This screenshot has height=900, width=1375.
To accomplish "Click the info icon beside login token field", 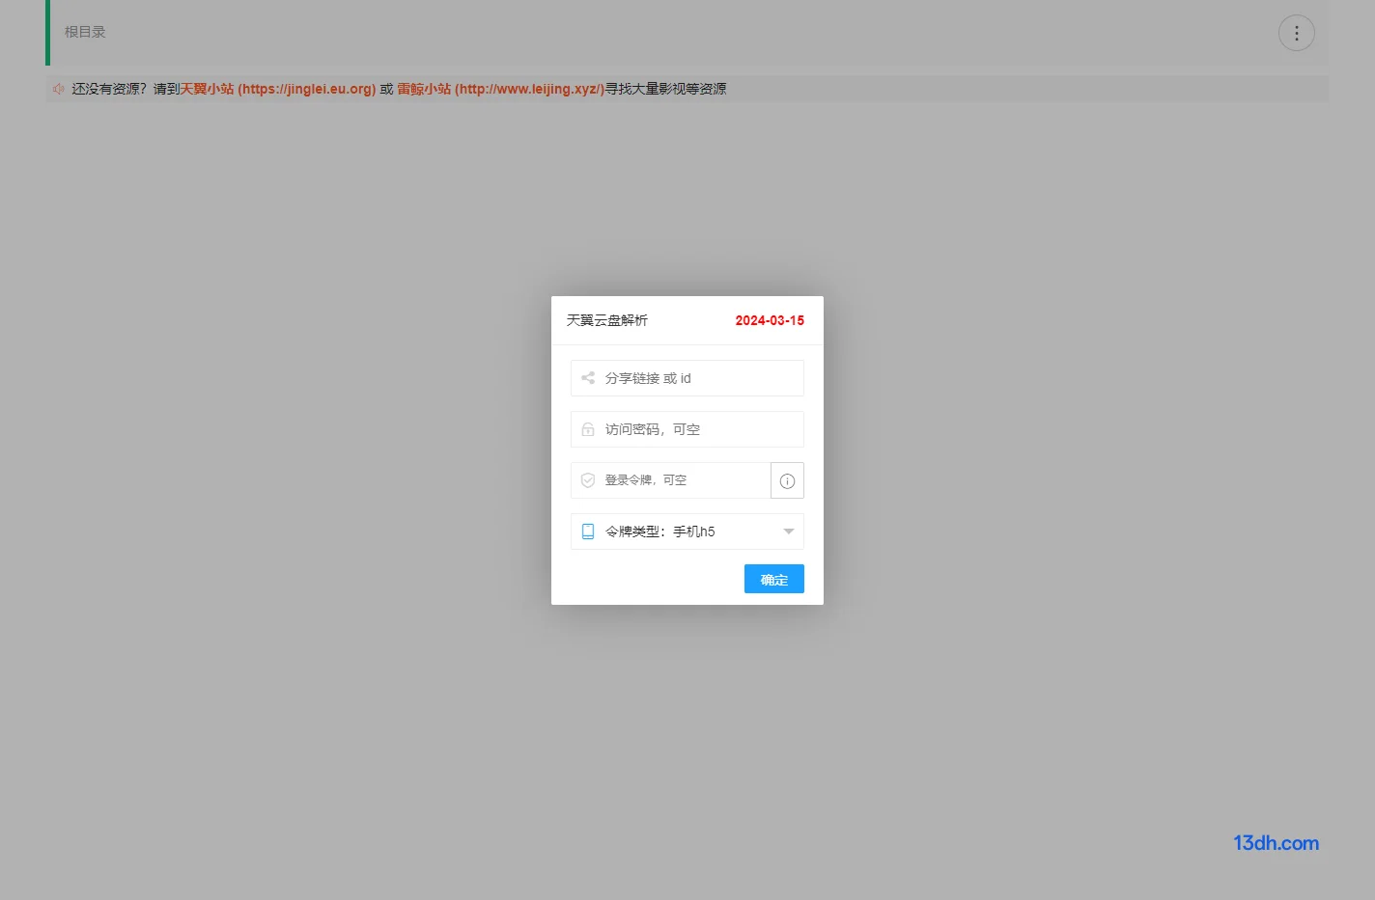I will (787, 480).
